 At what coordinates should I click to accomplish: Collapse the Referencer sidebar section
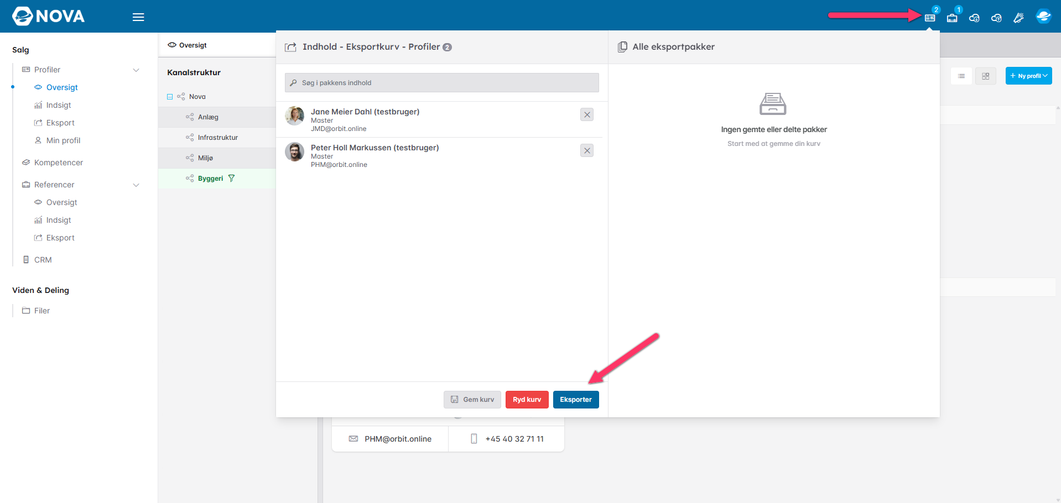[136, 185]
